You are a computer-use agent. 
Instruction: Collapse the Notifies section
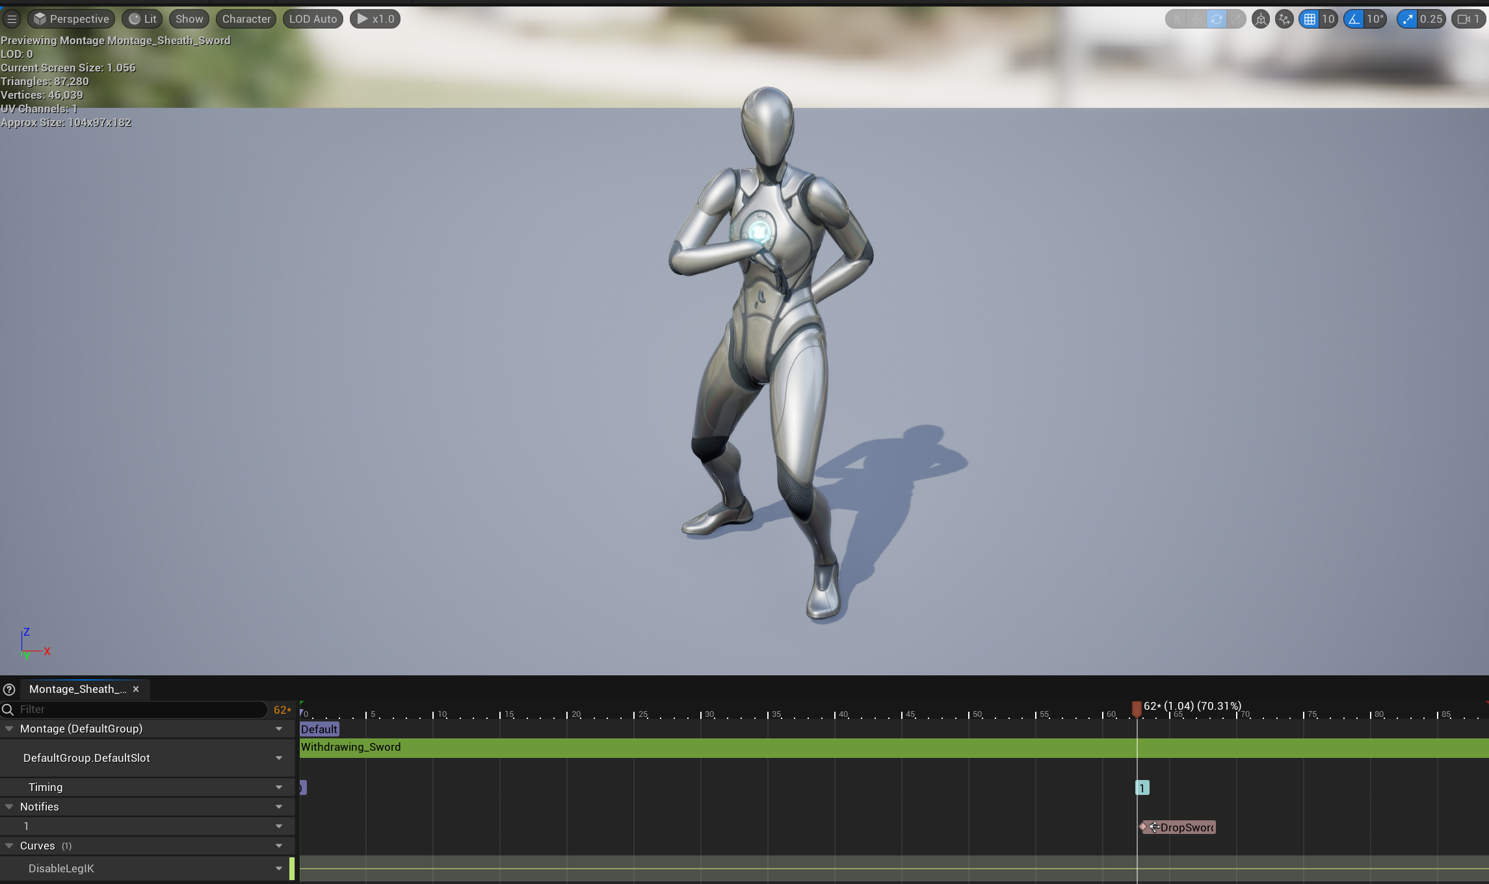(x=9, y=807)
